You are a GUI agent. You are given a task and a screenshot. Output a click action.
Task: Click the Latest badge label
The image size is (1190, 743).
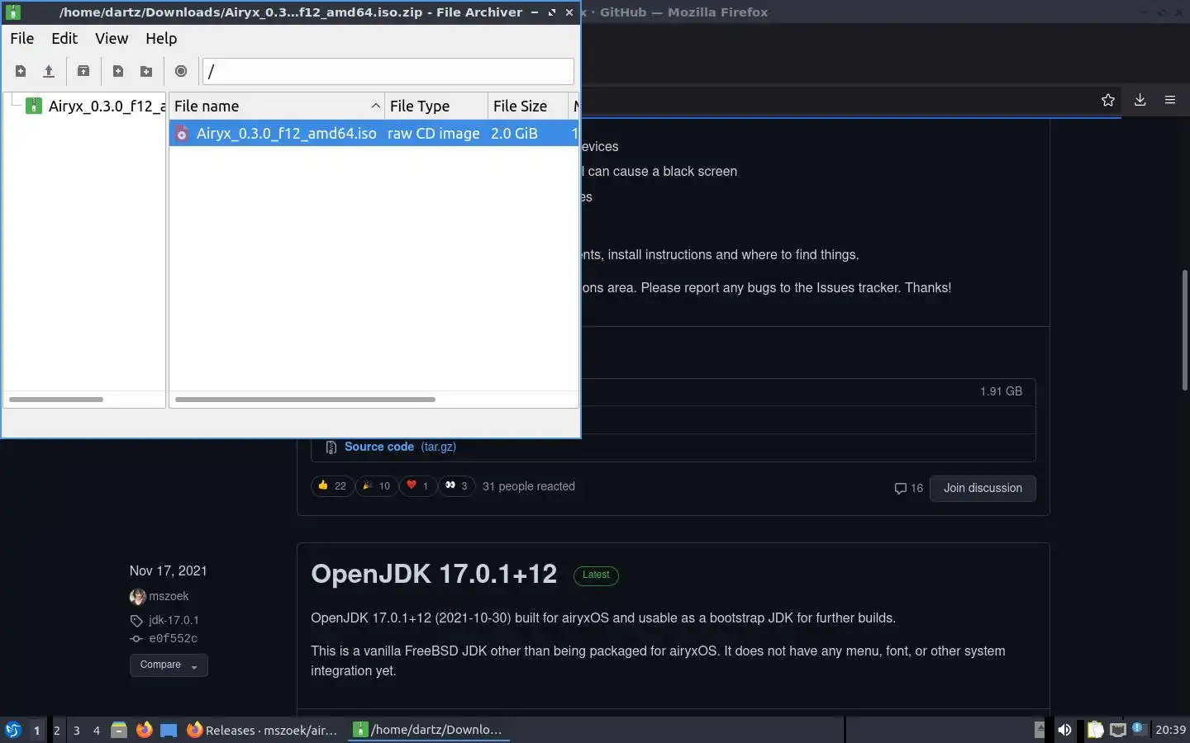coord(596,575)
